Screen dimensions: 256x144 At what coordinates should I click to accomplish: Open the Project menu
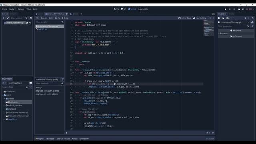[12, 9]
